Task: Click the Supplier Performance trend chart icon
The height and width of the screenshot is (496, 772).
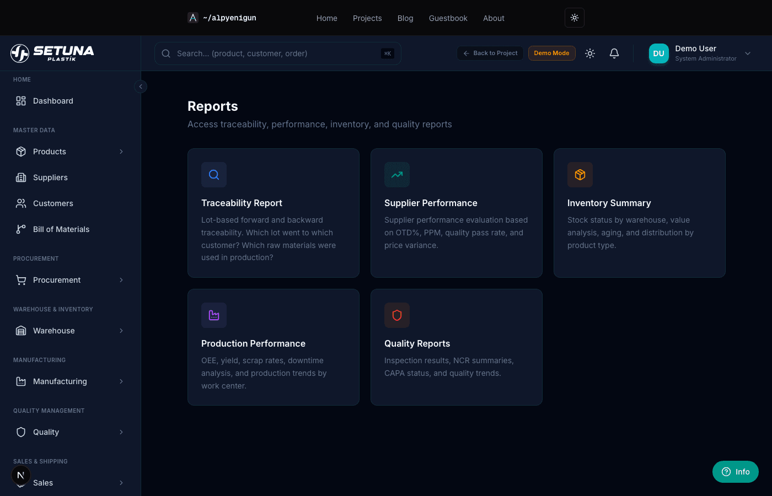Action: pyautogui.click(x=397, y=175)
